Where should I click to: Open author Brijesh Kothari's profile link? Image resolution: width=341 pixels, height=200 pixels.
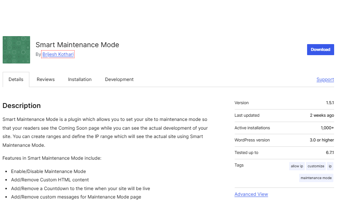coord(58,54)
